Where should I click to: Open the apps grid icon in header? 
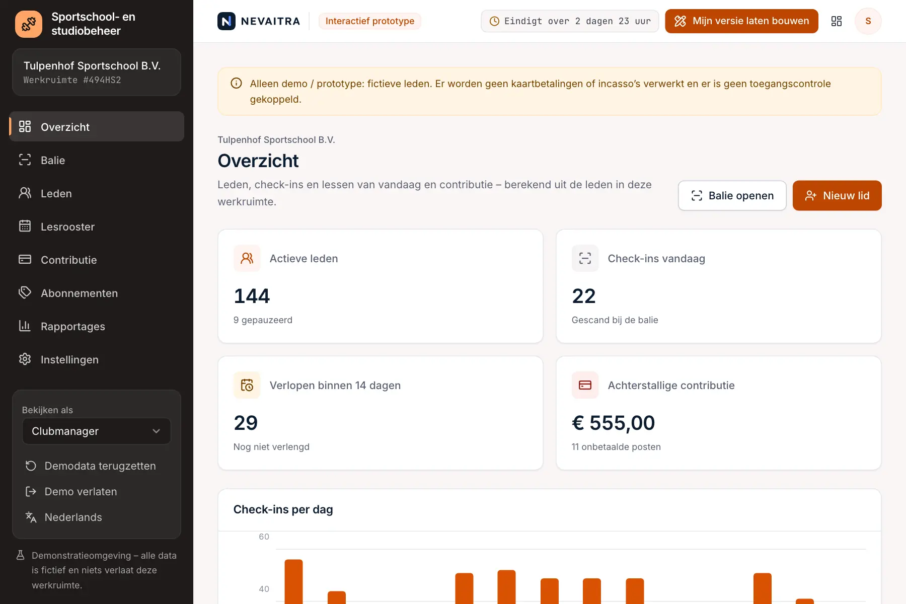click(x=836, y=21)
